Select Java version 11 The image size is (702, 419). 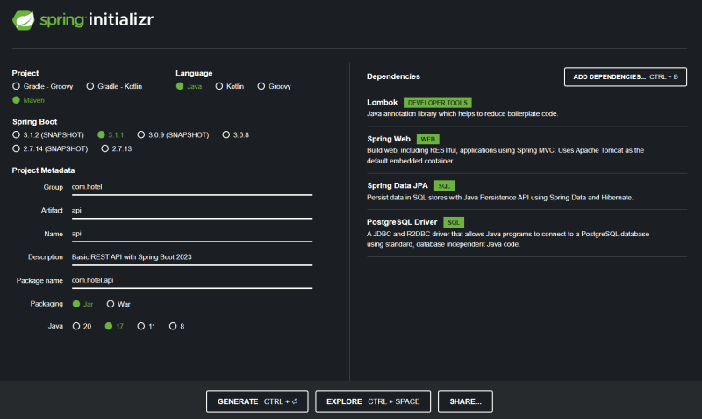(x=147, y=326)
